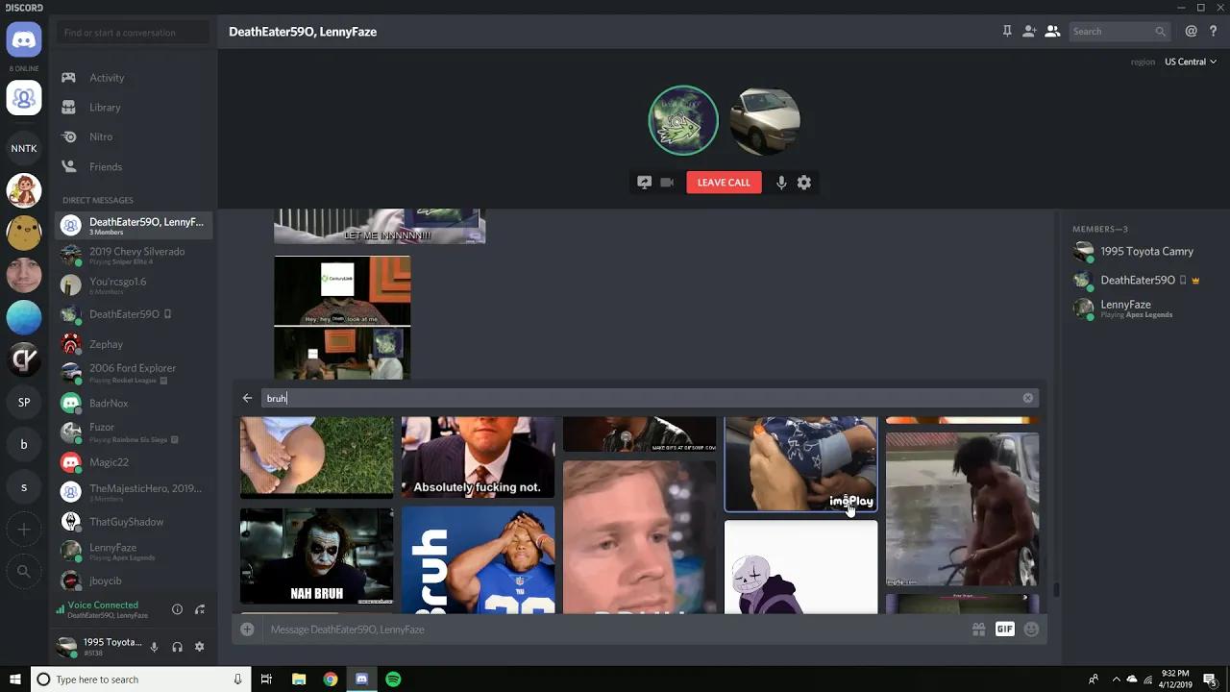The height and width of the screenshot is (692, 1230).
Task: Open US Central region dropdown
Action: point(1191,62)
